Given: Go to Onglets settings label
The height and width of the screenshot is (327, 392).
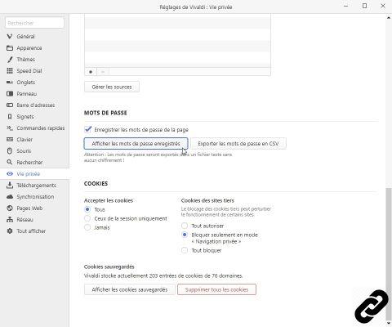Looking at the screenshot, I should point(26,83).
